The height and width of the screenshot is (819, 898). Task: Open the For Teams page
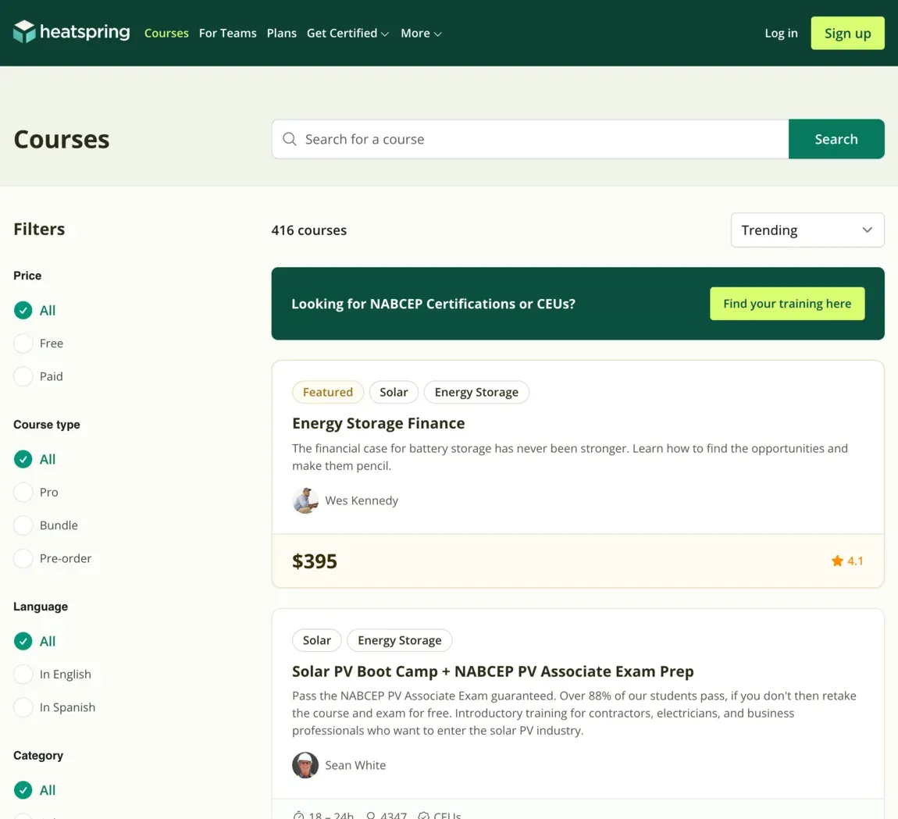(x=227, y=34)
